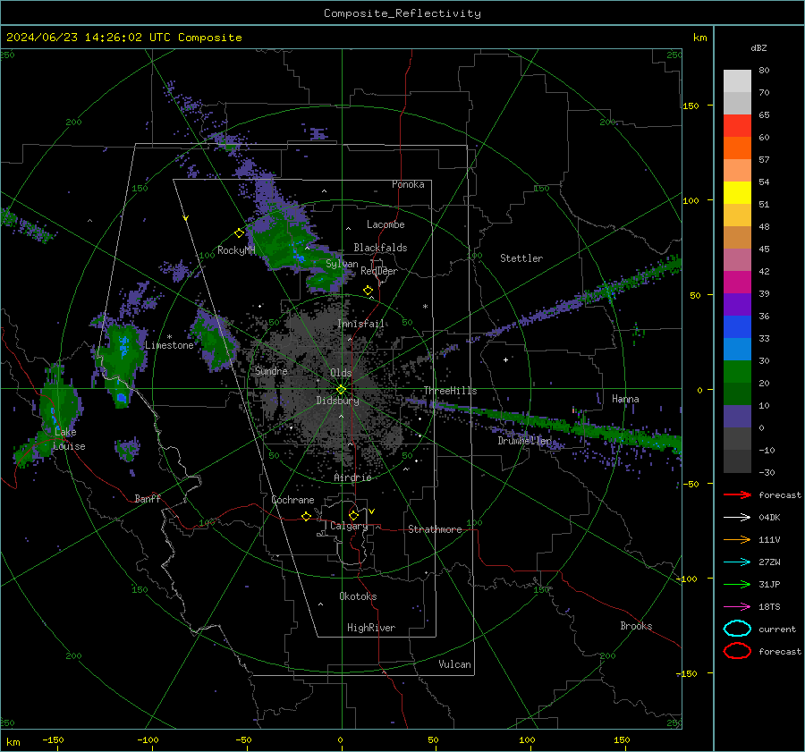Click the dBZ heading above the color scale
This screenshot has width=805, height=752.
(758, 47)
